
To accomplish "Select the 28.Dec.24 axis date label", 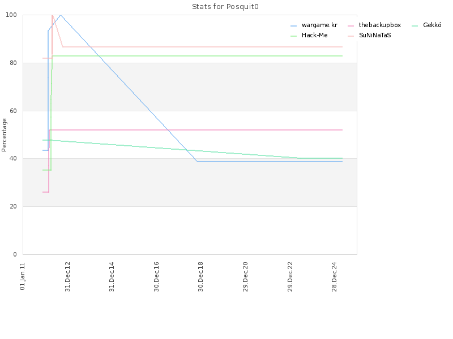I will pos(334,277).
